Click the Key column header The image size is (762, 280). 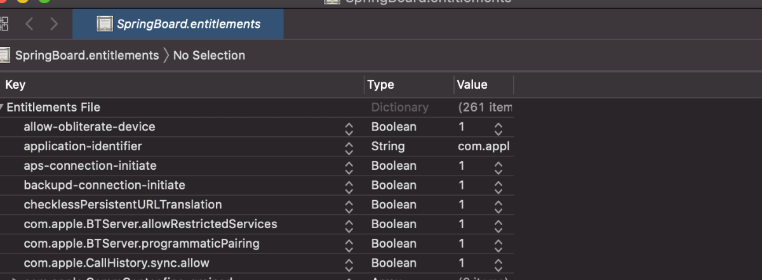(15, 84)
